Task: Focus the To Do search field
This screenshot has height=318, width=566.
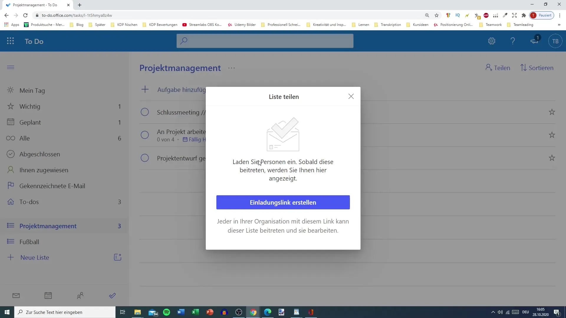Action: pyautogui.click(x=265, y=41)
